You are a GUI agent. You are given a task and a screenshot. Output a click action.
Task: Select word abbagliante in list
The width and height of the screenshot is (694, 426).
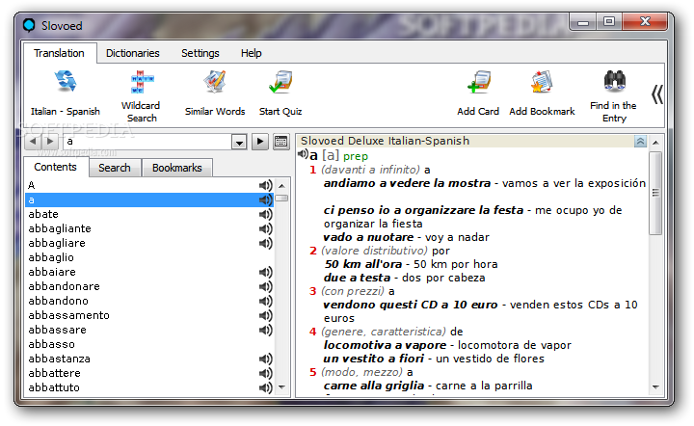[149, 228]
